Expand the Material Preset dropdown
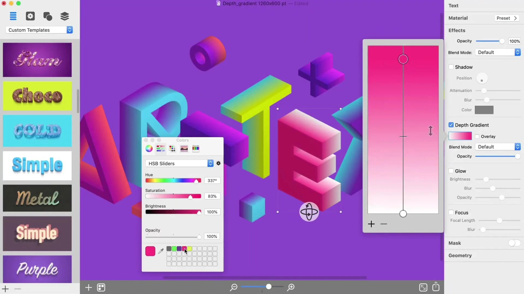 point(507,18)
